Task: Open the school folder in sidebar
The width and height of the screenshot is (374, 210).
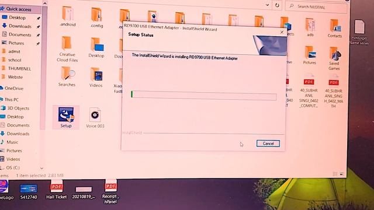Action: click(x=15, y=60)
